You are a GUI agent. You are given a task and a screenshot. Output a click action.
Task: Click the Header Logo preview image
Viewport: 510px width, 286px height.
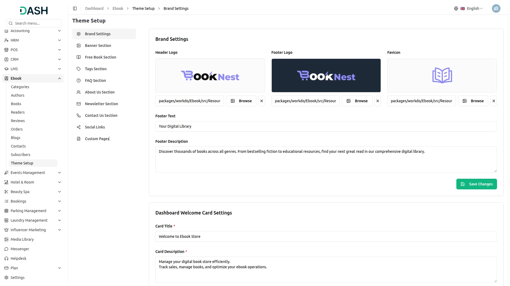tap(210, 75)
